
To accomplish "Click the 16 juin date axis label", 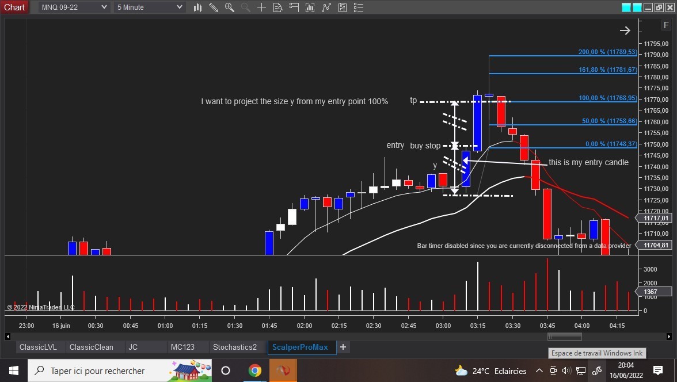I will (x=61, y=326).
